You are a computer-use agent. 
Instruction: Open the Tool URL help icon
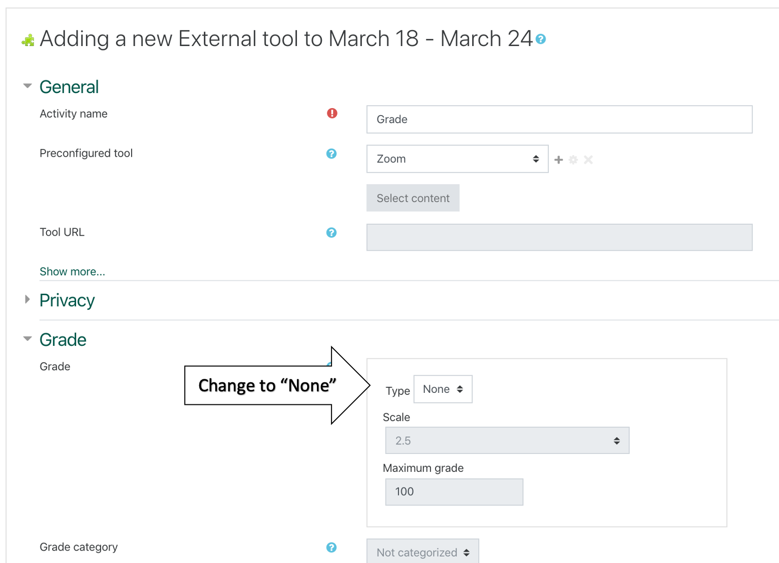(x=331, y=233)
